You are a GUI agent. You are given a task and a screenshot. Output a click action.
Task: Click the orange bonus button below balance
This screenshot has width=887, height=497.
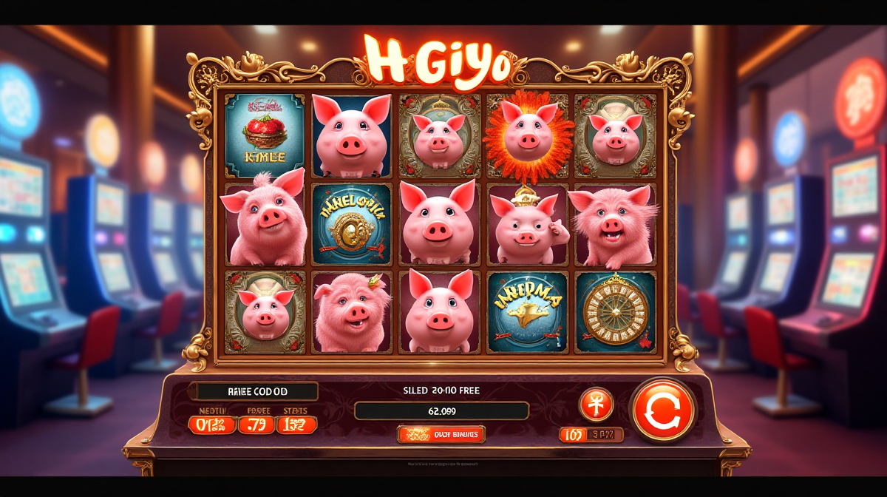[x=441, y=434]
